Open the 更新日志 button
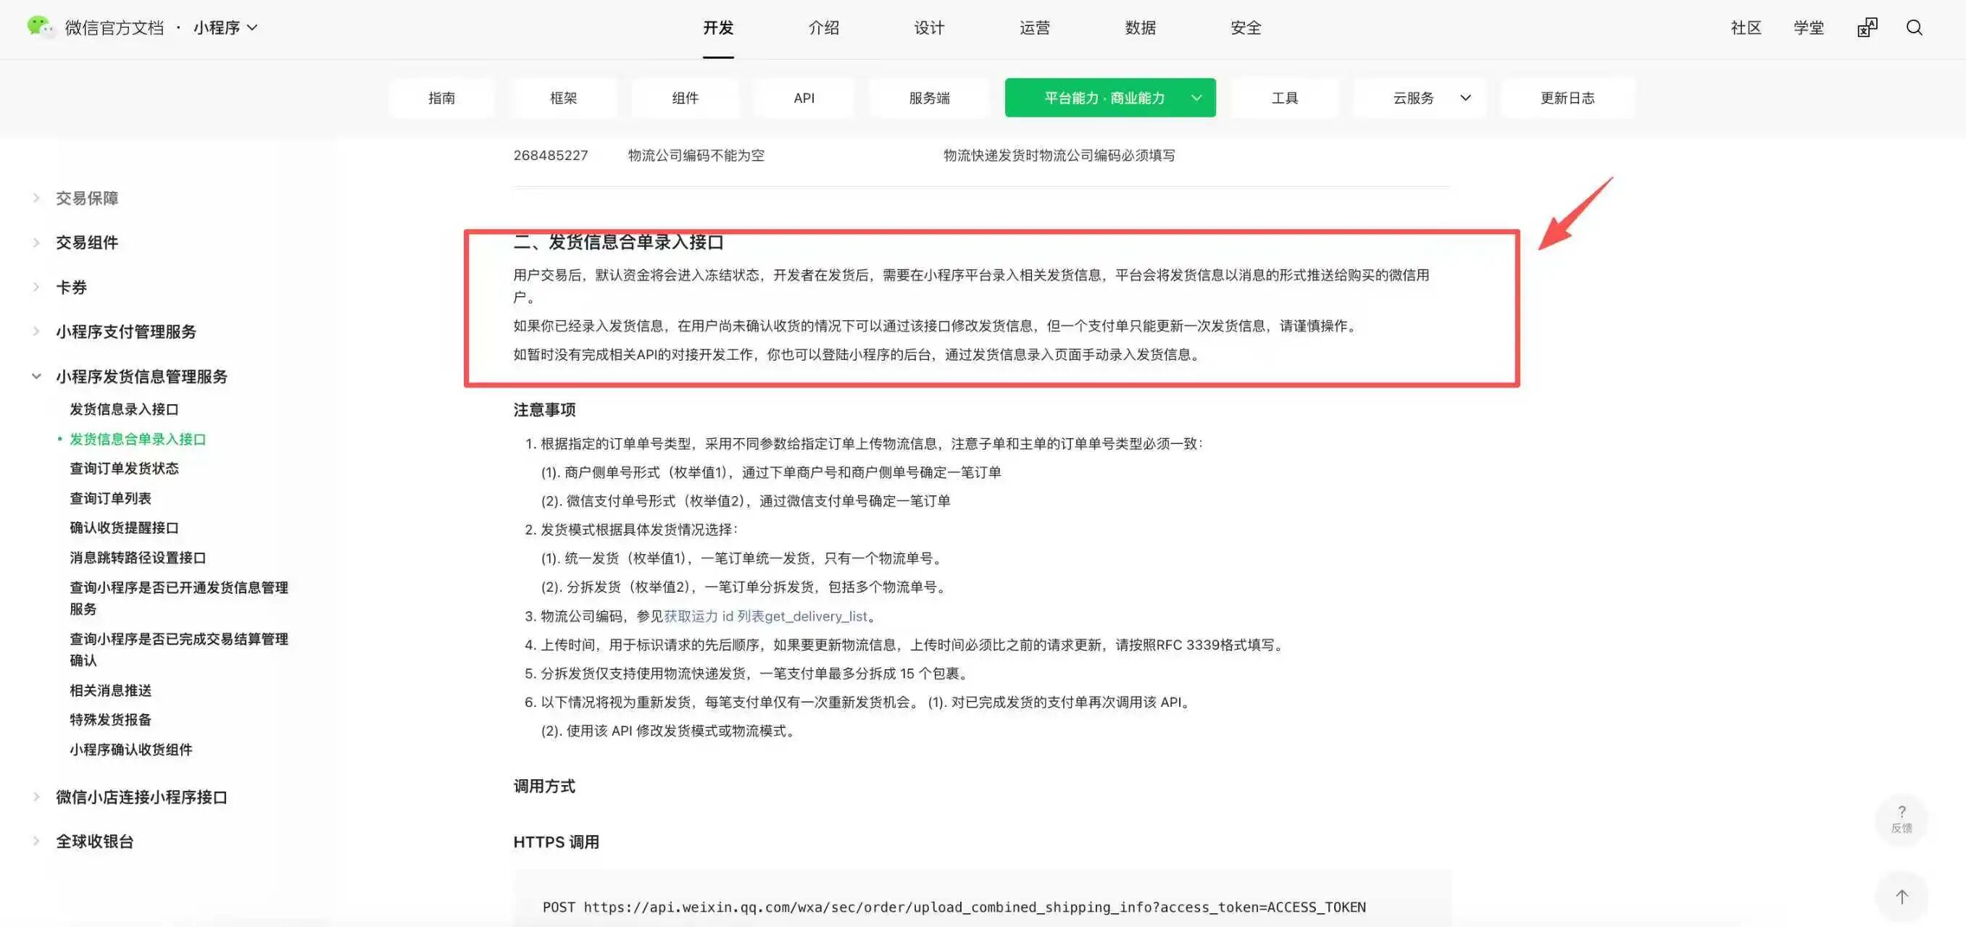1966x927 pixels. pos(1567,98)
